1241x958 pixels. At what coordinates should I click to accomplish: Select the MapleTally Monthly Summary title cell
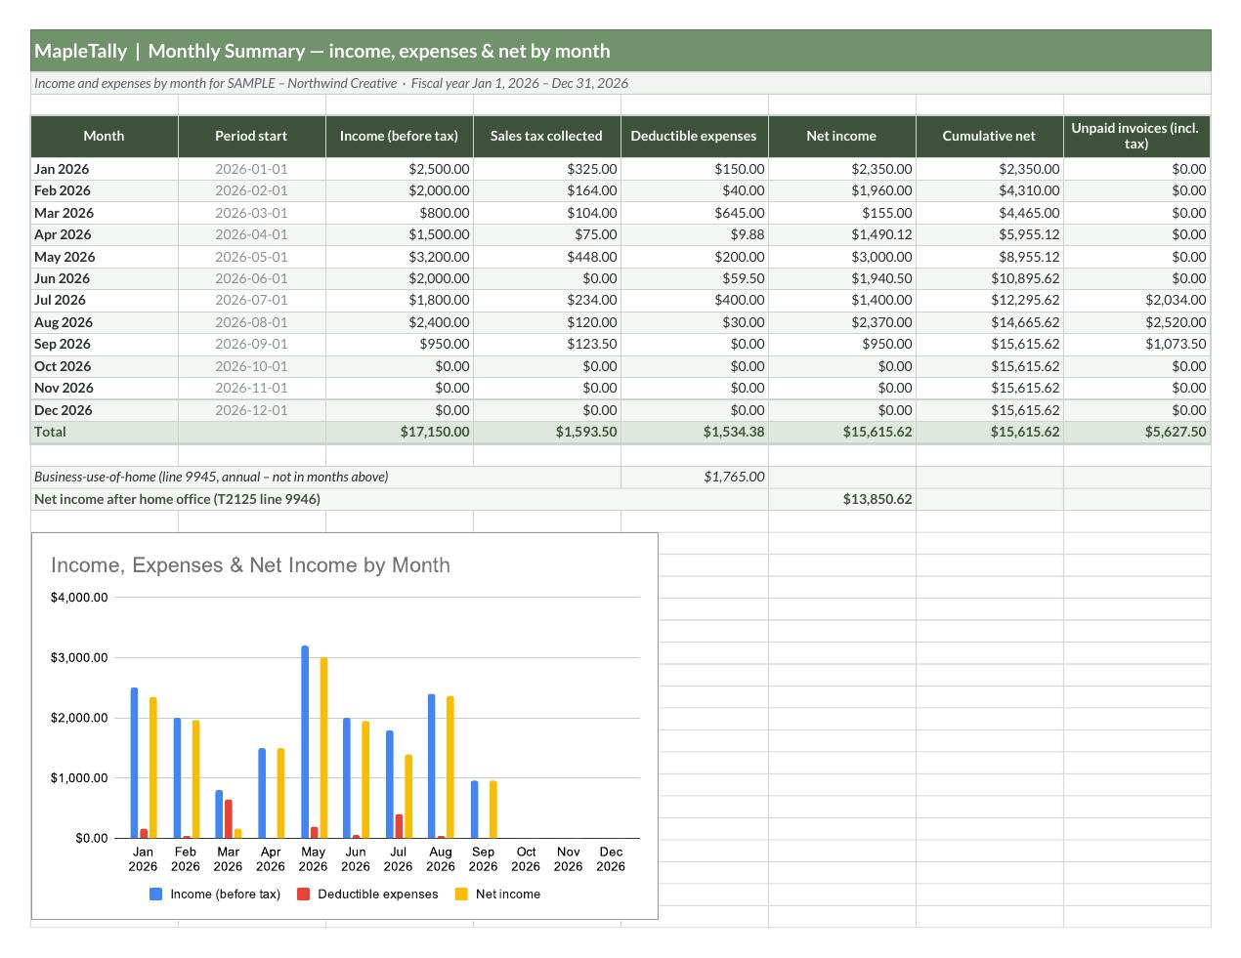pyautogui.click(x=620, y=51)
